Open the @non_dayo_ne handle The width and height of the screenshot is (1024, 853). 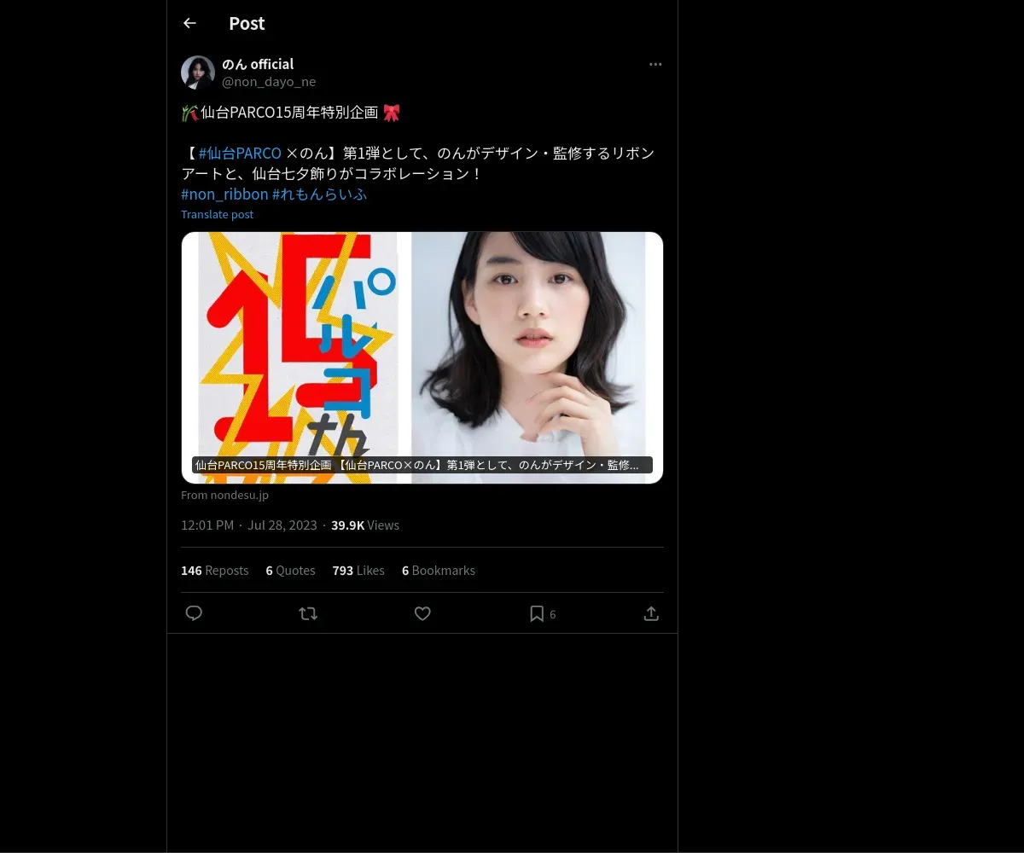pyautogui.click(x=269, y=82)
